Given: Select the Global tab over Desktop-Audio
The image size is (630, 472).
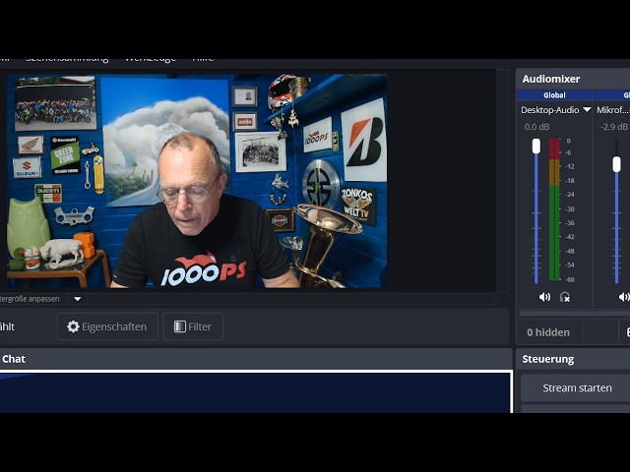Looking at the screenshot, I should [x=554, y=95].
